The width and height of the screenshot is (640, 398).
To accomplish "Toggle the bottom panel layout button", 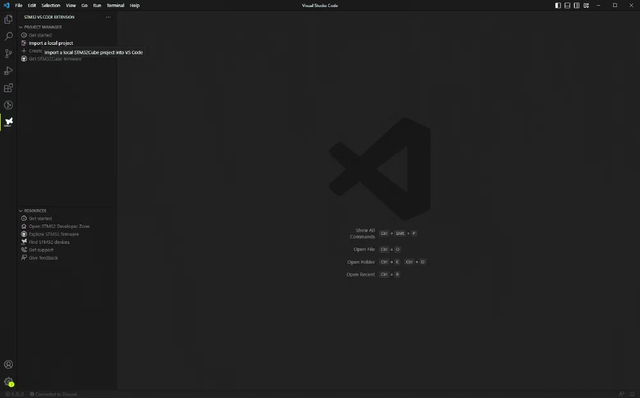I will pyautogui.click(x=568, y=5).
